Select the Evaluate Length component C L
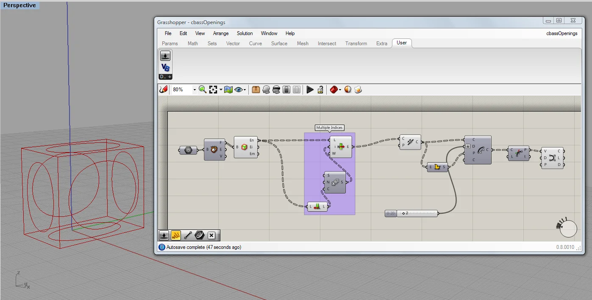 point(519,153)
